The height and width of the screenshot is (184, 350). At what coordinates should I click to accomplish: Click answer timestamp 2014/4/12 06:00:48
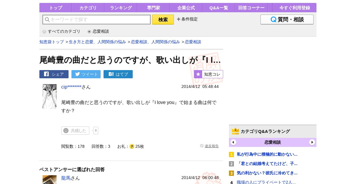[200, 178]
